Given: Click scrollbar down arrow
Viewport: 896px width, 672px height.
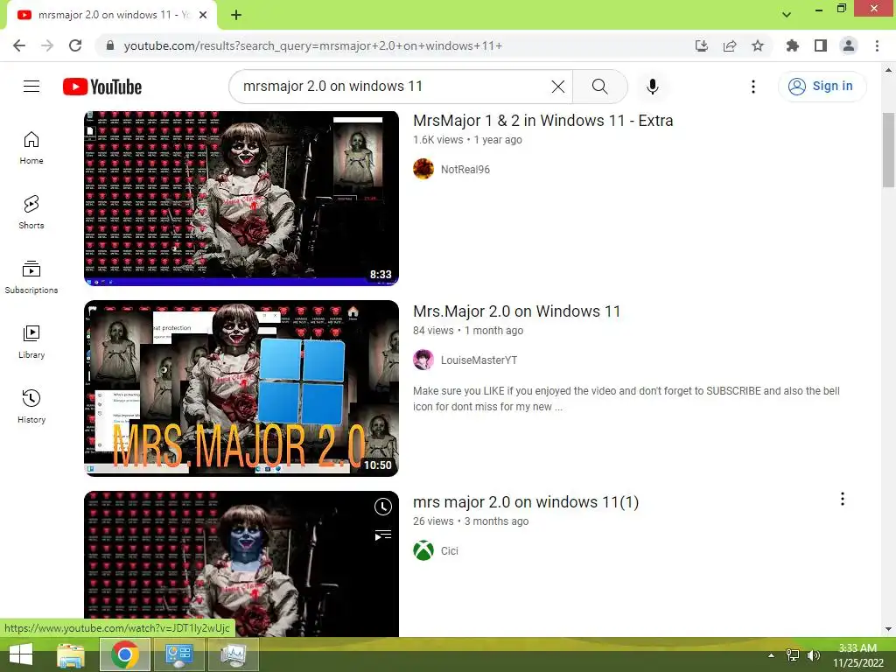Looking at the screenshot, I should (x=888, y=629).
